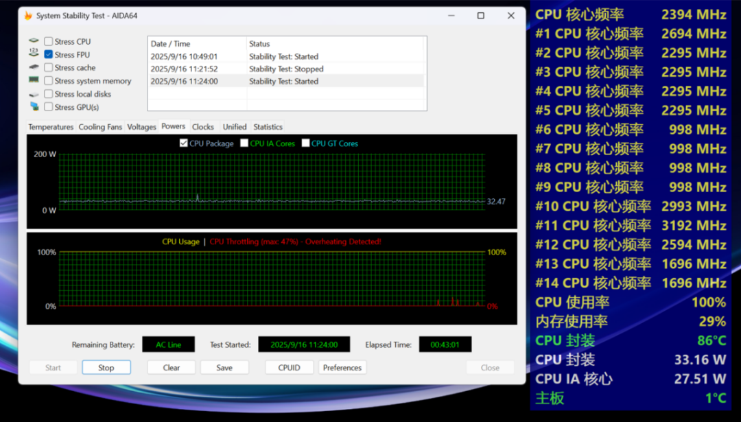Click the 32.47 power graph value
Viewport: 741px width, 422px height.
(496, 201)
